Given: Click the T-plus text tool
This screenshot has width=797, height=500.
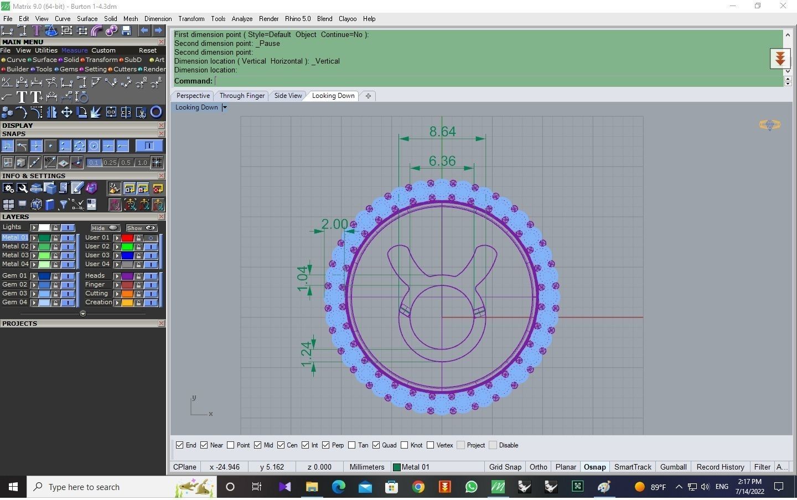Looking at the screenshot, I should tap(37, 97).
